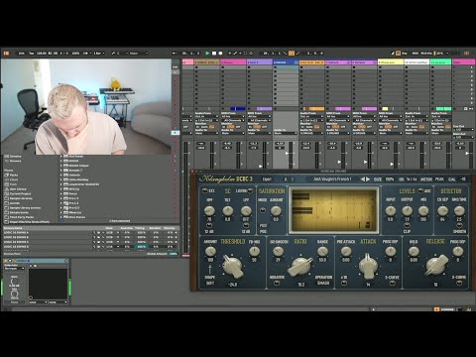Click the HOLD knob in RELEASE section

click(x=414, y=252)
